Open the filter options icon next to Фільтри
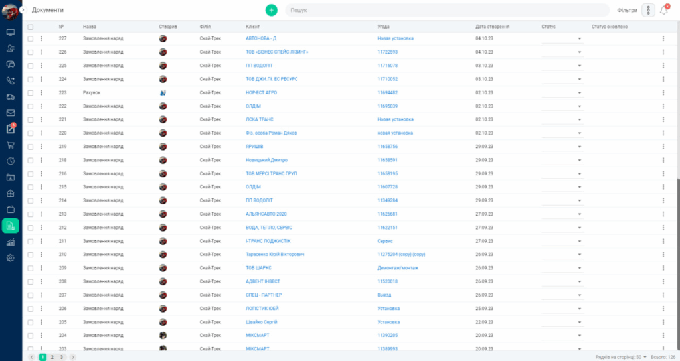680x361 pixels. [x=648, y=10]
